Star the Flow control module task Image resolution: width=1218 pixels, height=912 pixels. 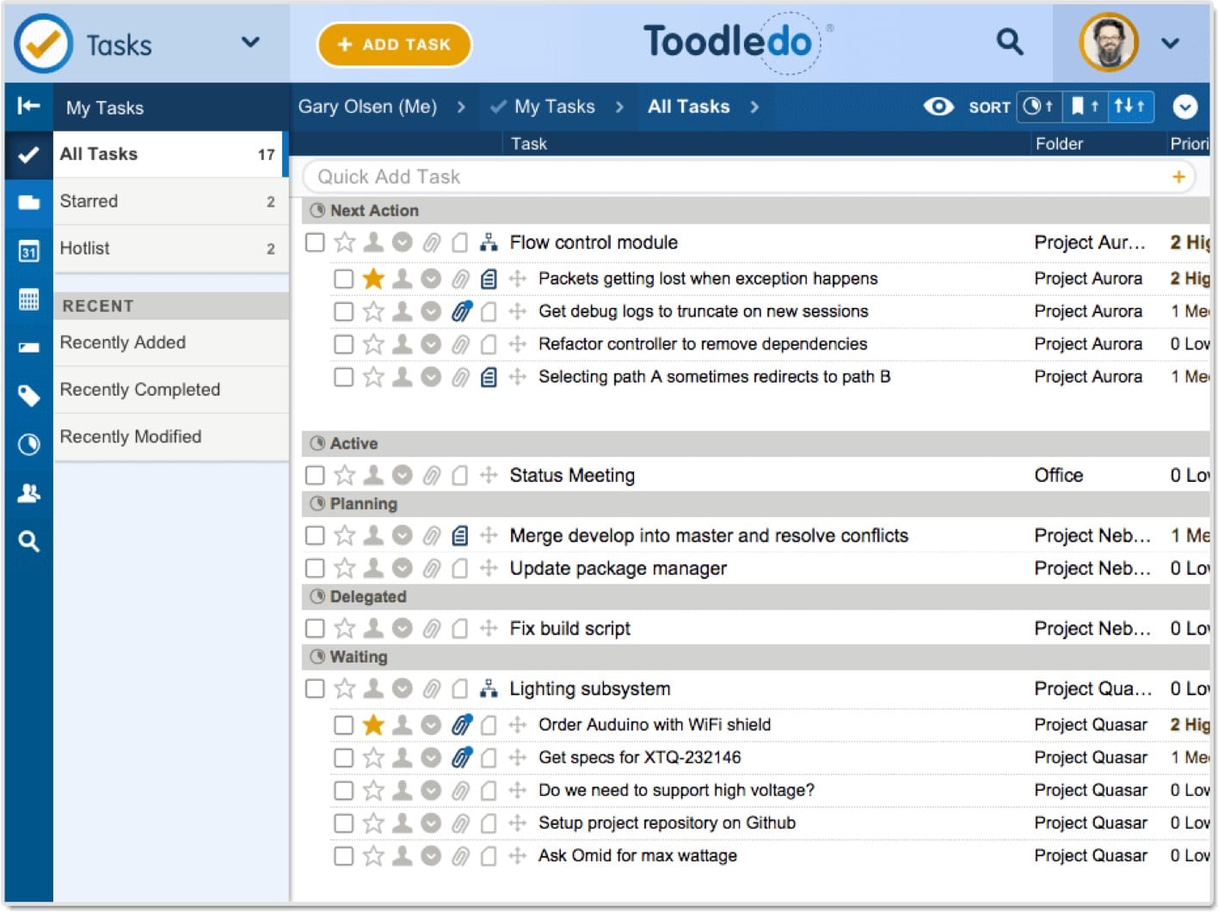(x=344, y=243)
